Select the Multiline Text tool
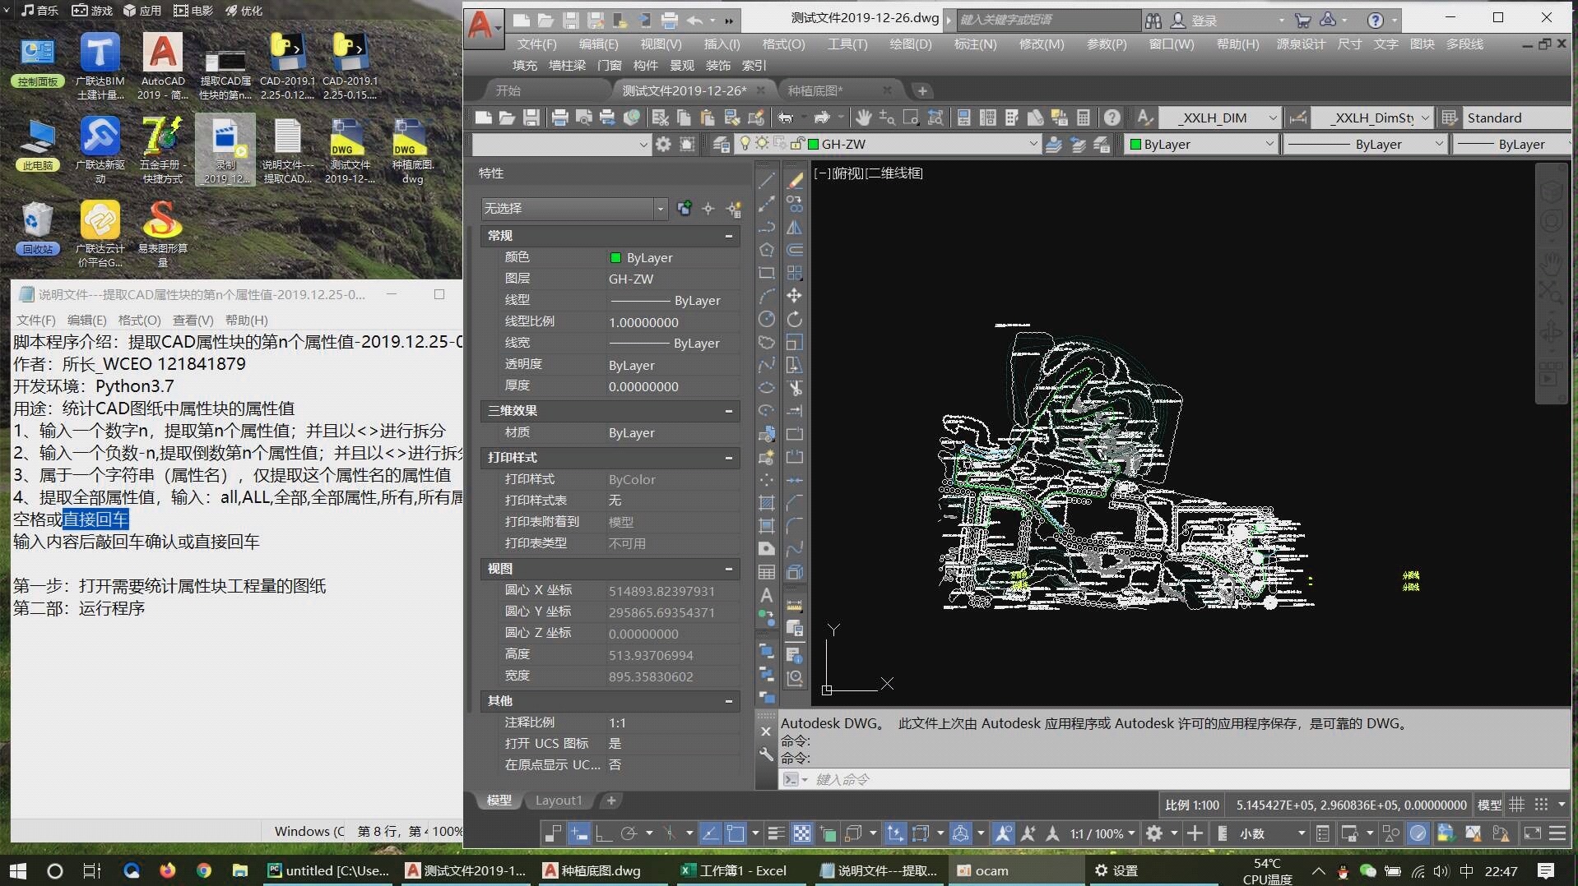Screen dimensions: 1578x886 (766, 595)
